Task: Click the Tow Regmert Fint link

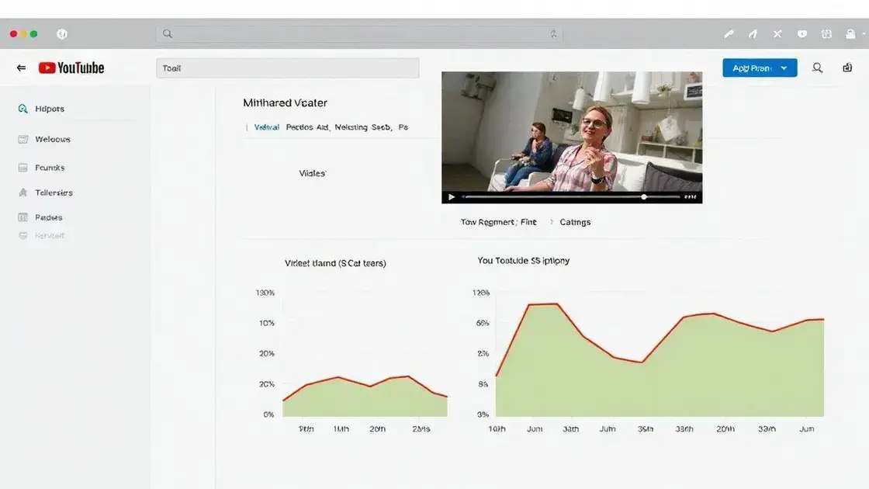Action: 498,222
